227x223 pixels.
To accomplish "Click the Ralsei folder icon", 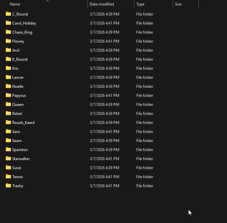I will pos(8,113).
